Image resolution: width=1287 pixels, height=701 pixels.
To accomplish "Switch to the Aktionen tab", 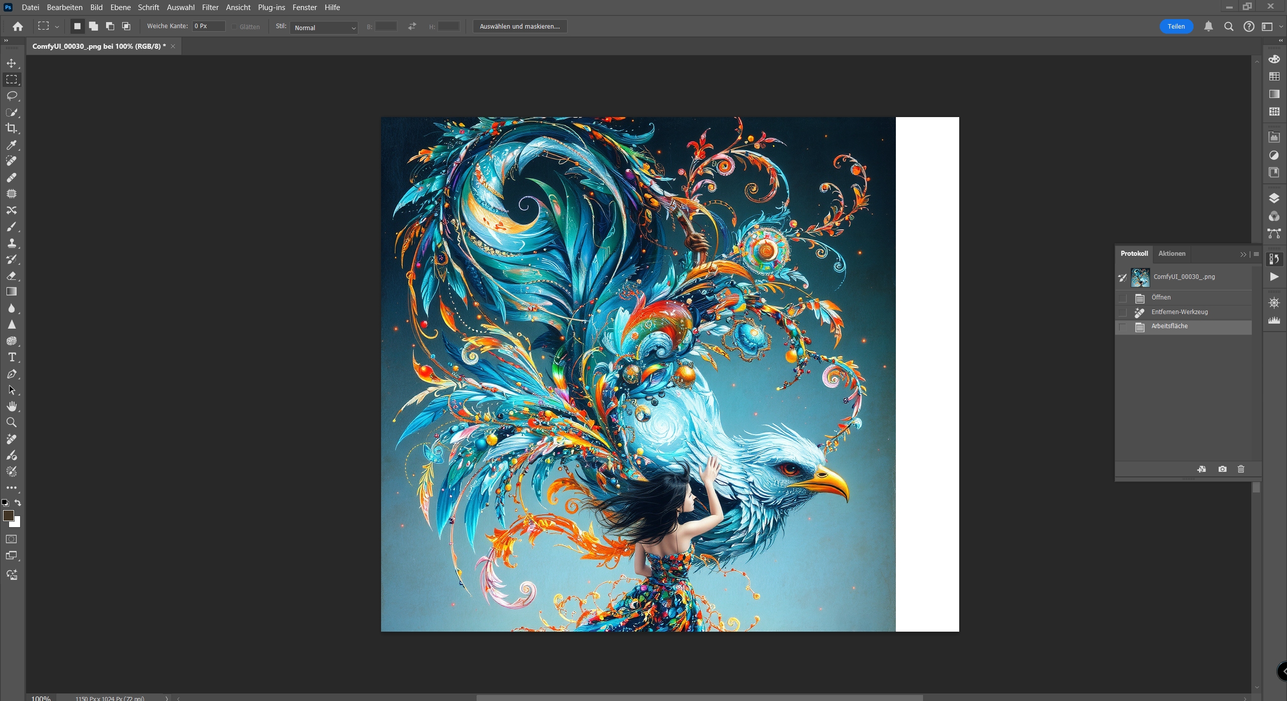I will [1171, 253].
